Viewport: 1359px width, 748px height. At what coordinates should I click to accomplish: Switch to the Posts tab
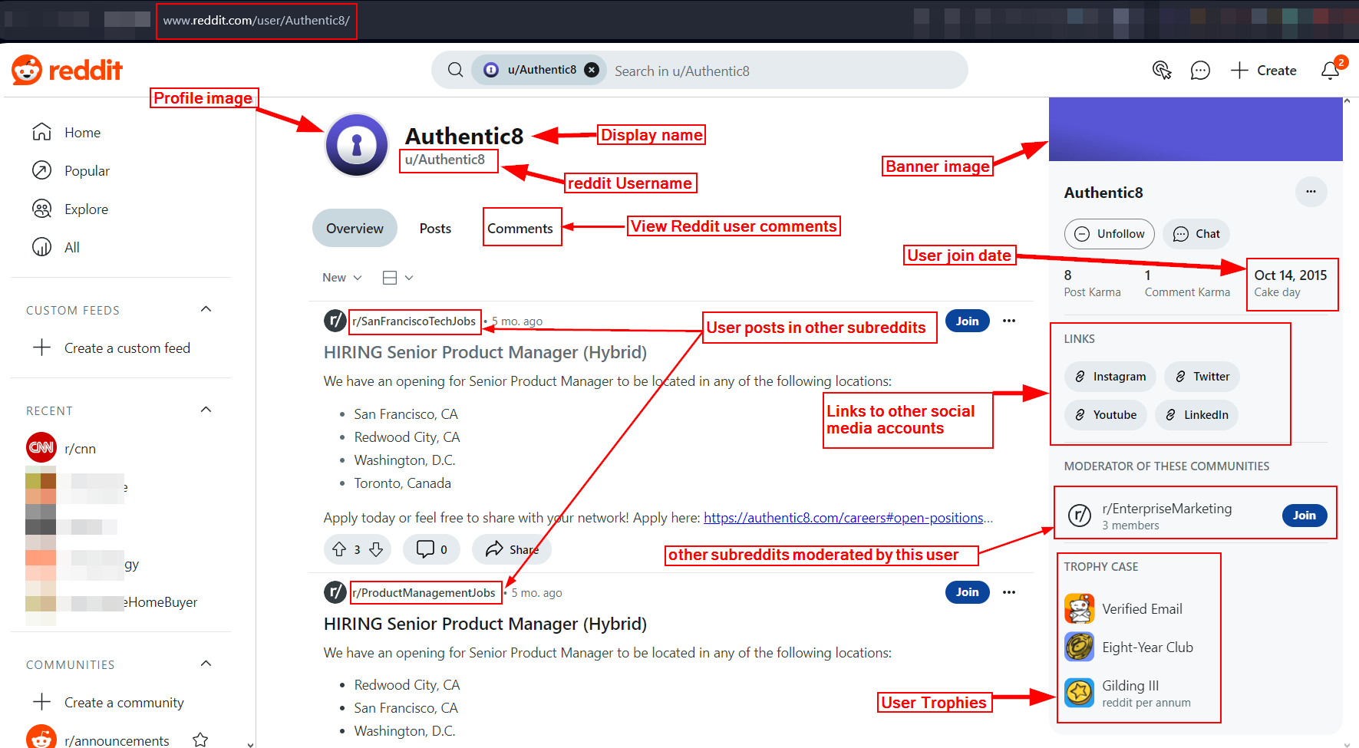click(x=435, y=228)
